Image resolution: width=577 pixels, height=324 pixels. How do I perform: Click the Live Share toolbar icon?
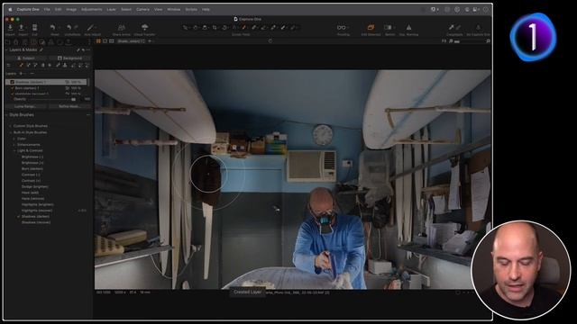pyautogui.click(x=121, y=28)
